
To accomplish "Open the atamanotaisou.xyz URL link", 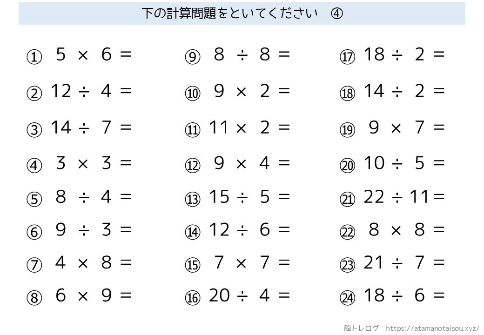I will point(432,328).
